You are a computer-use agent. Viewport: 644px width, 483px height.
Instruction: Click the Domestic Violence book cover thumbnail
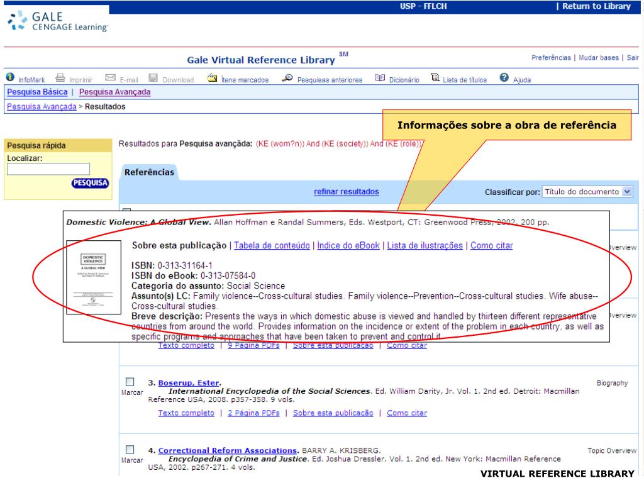pyautogui.click(x=94, y=277)
